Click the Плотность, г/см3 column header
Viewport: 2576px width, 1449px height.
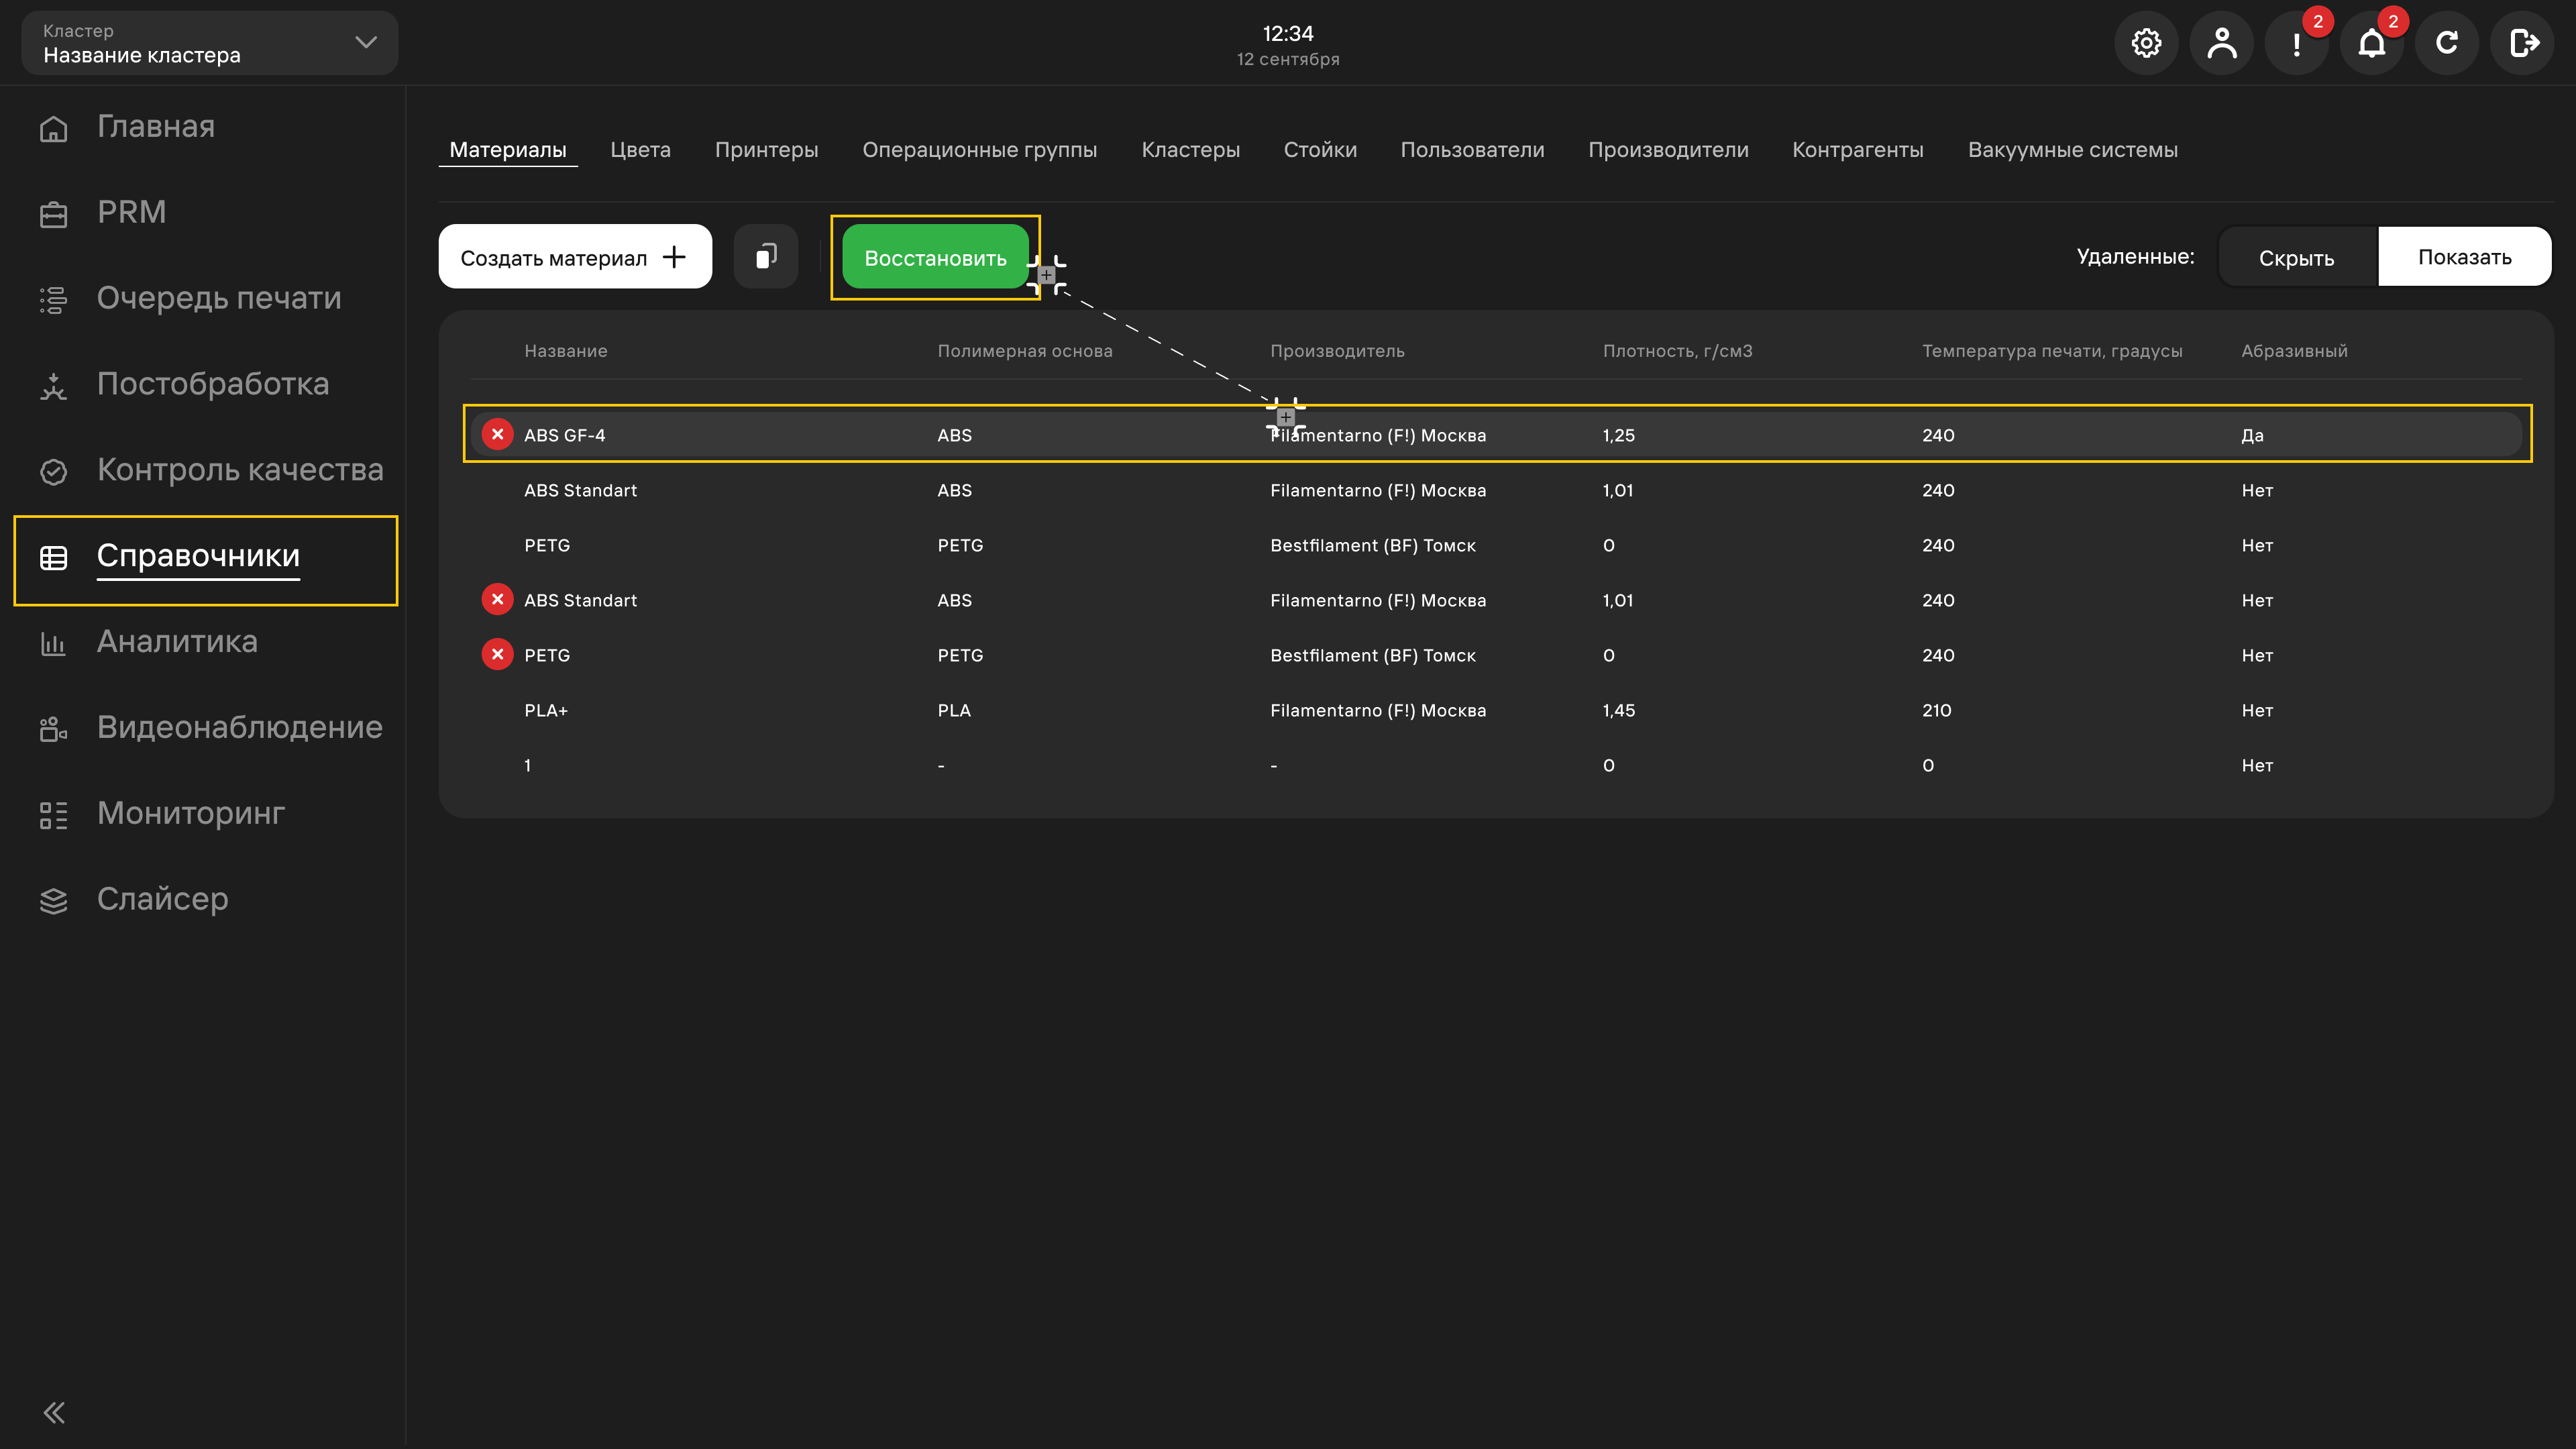[x=1677, y=351]
